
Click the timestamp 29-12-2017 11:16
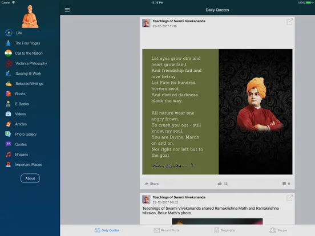tap(165, 26)
